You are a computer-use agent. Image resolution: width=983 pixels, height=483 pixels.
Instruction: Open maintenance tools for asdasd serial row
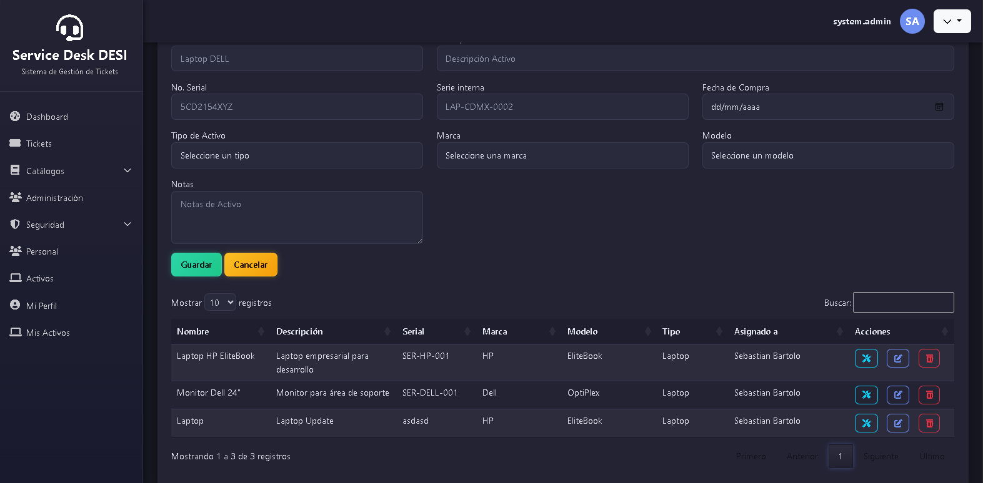tap(866, 423)
